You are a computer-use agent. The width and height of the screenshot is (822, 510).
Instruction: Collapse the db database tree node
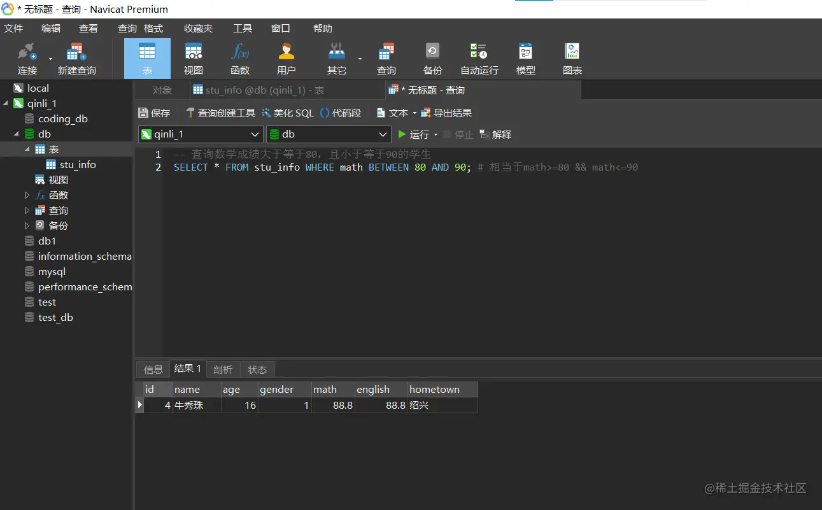coord(17,134)
